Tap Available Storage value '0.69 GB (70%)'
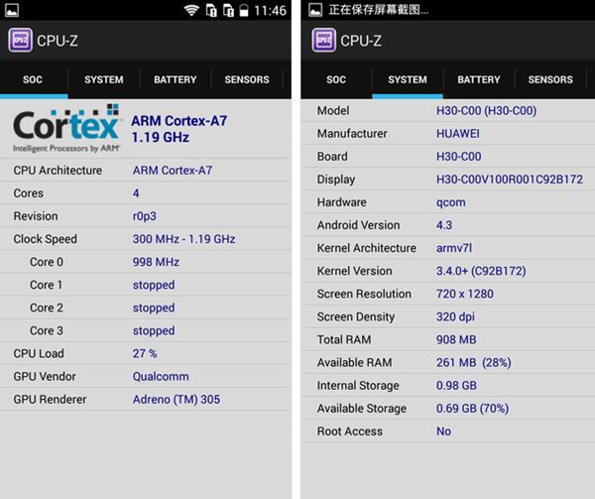The width and height of the screenshot is (595, 499). click(472, 409)
